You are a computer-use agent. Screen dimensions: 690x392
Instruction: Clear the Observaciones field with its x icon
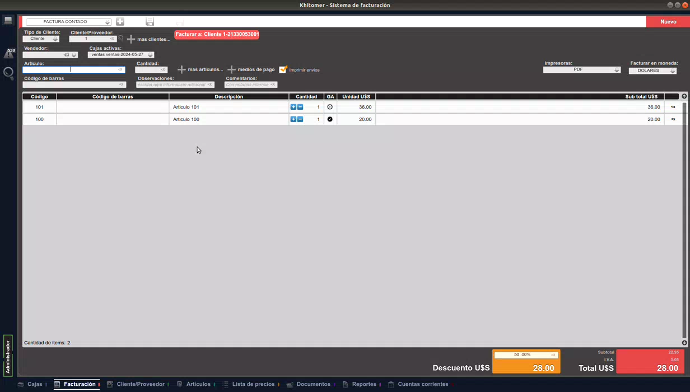tap(209, 85)
